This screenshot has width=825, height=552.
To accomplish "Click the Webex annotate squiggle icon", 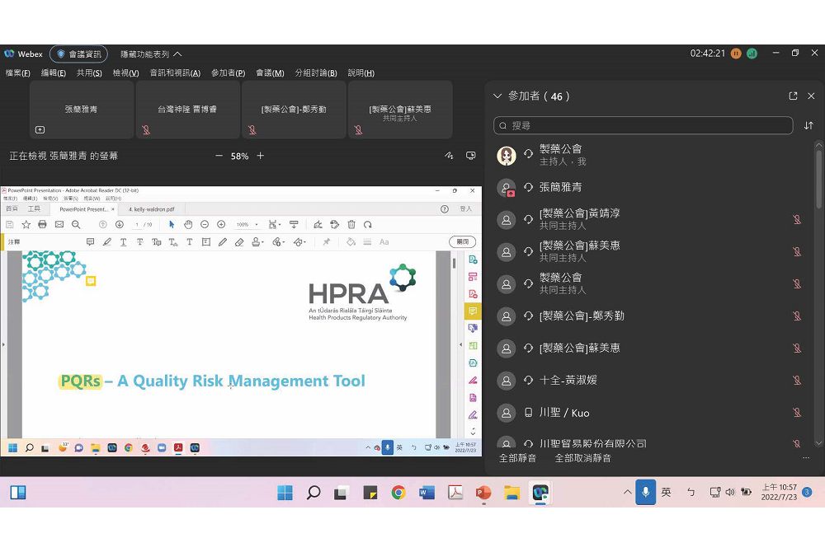I will click(449, 156).
